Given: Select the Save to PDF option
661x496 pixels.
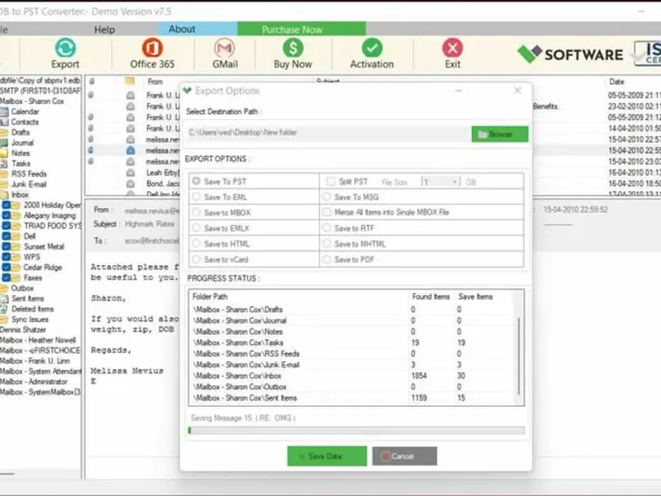Looking at the screenshot, I should (x=326, y=259).
